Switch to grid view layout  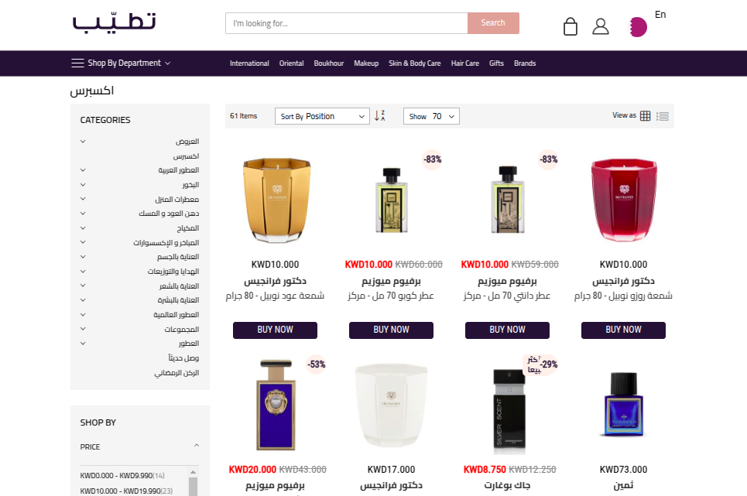point(645,115)
